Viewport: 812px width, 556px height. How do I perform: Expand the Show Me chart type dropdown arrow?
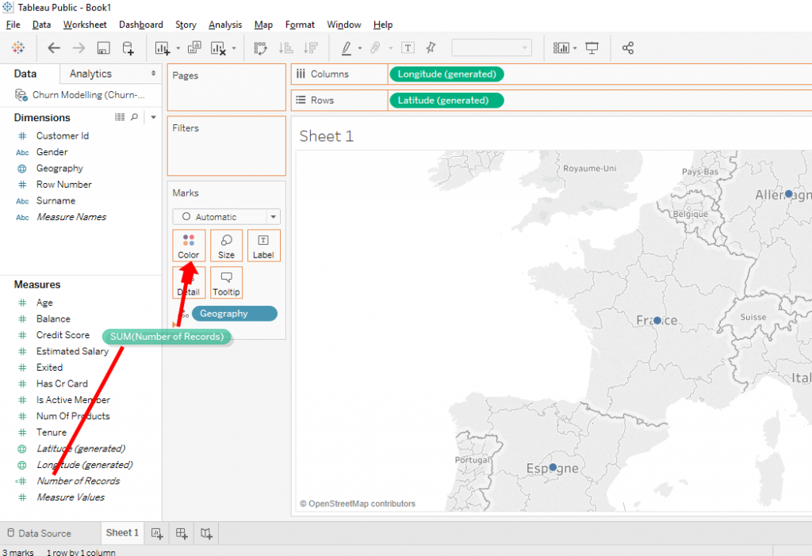(575, 48)
